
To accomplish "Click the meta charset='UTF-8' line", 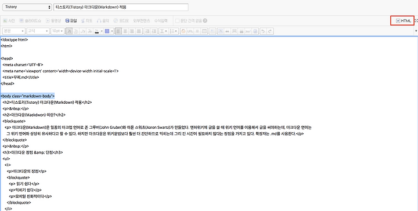I will [23, 65].
